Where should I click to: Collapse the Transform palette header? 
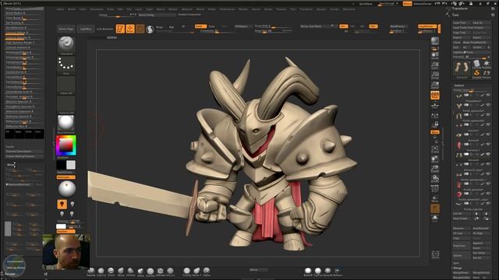pyautogui.click(x=460, y=9)
